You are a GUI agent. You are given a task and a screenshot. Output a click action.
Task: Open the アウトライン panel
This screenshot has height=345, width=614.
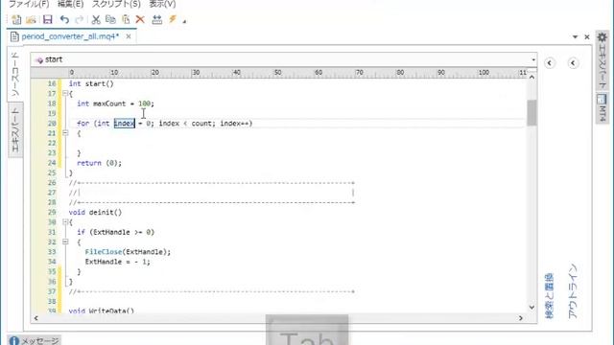pyautogui.click(x=573, y=291)
